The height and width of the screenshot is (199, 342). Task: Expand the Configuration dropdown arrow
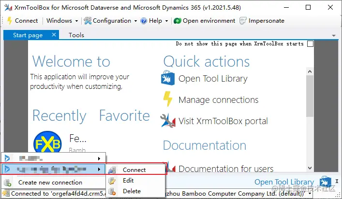(x=135, y=21)
